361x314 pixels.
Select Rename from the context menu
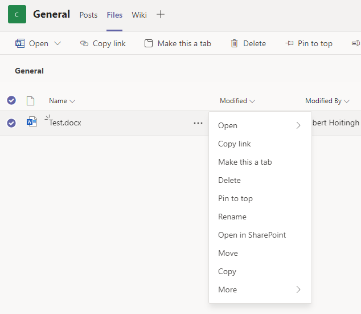tap(232, 217)
